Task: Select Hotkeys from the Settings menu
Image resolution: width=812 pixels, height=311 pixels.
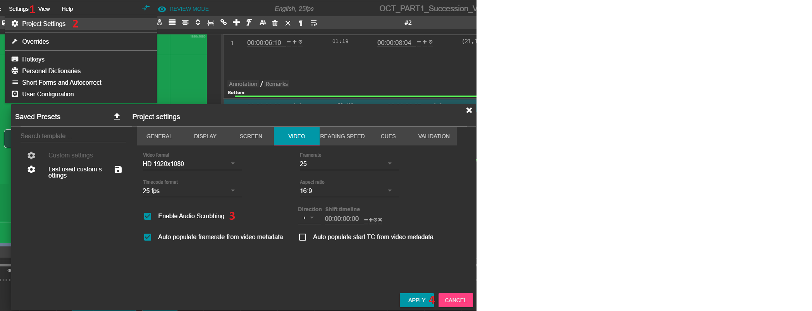Action: 33,59
